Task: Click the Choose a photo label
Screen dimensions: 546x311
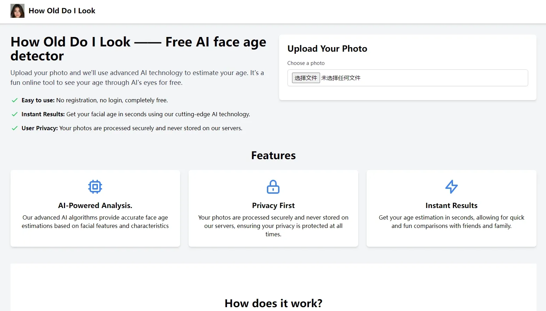Action: [x=306, y=63]
